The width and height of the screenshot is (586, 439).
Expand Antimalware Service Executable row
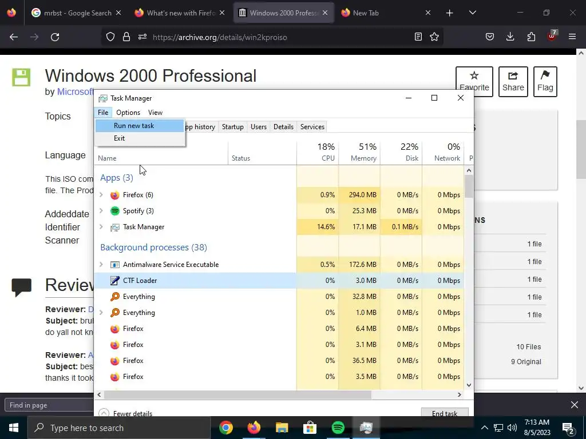click(x=101, y=265)
